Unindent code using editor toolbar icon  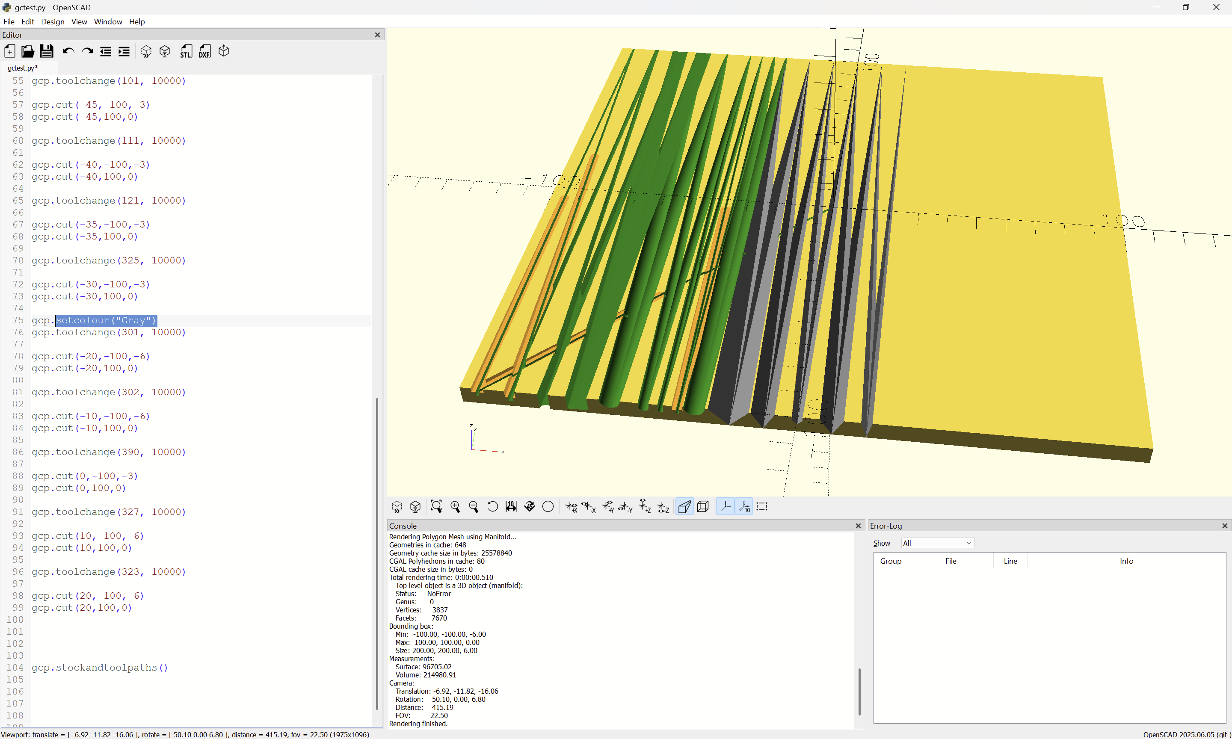pos(106,51)
